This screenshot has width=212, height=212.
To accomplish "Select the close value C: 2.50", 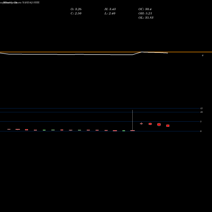I will tap(76, 13).
